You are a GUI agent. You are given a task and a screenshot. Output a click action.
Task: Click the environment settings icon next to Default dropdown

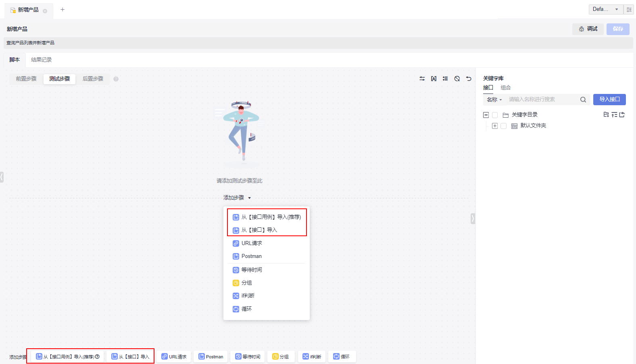629,9
